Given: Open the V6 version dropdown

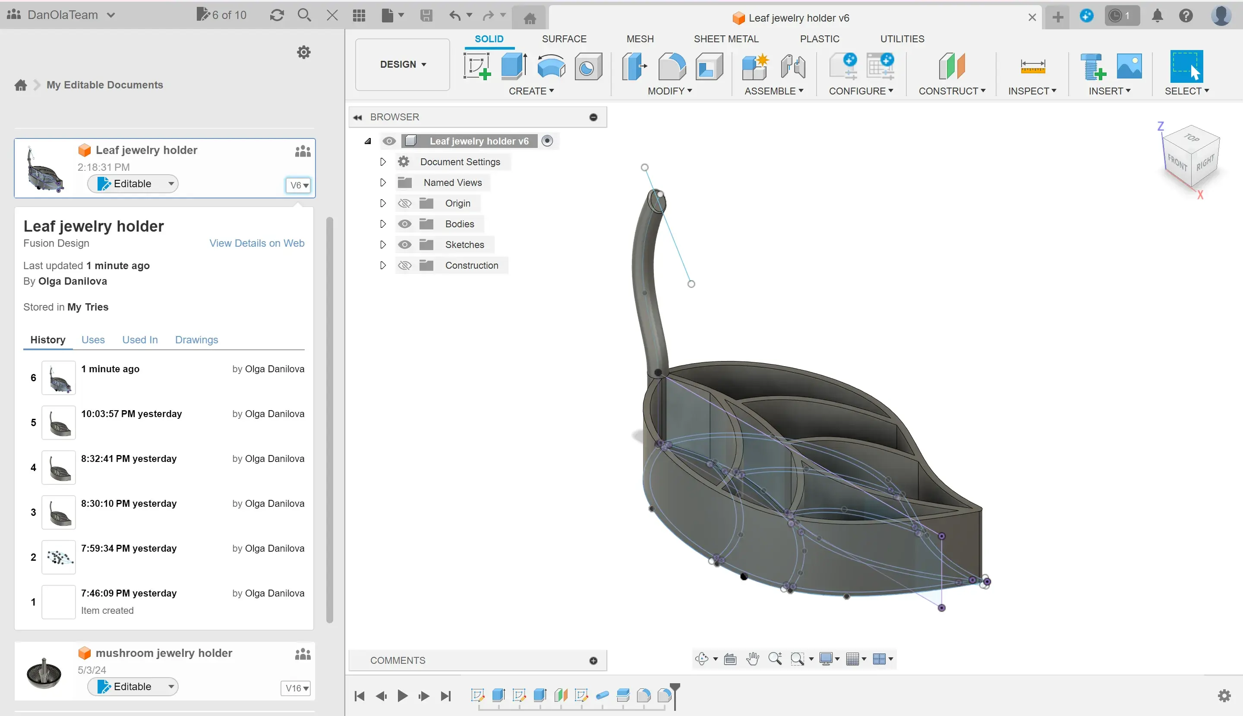Looking at the screenshot, I should coord(298,185).
